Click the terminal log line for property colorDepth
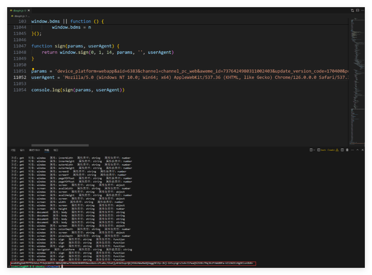Viewport: 372px width, 275px height. (x=71, y=229)
